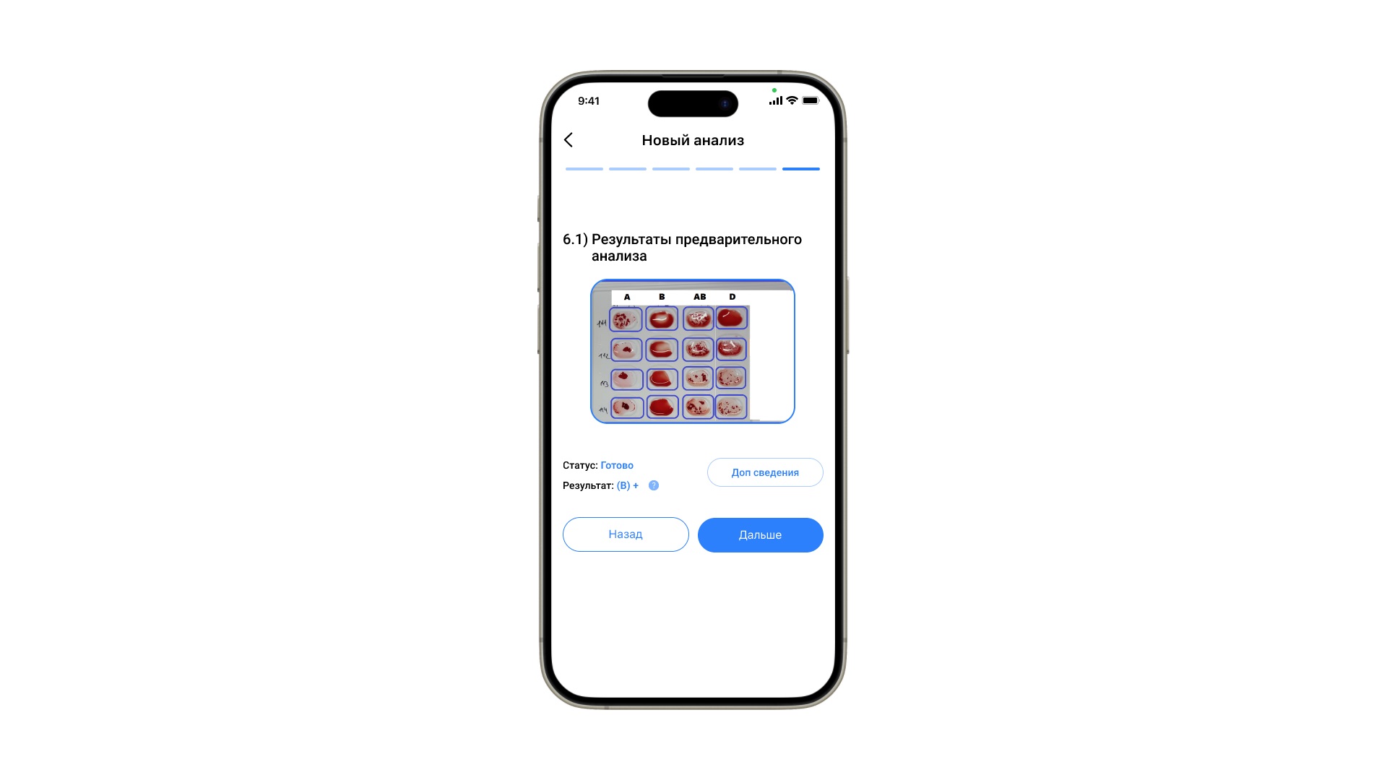Click the back arrow navigation icon
Viewport: 1387px width, 780px height.
pos(569,140)
